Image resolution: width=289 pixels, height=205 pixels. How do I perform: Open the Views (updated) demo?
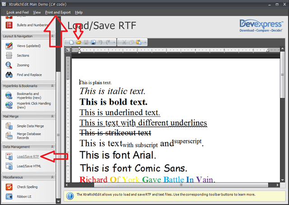click(29, 46)
